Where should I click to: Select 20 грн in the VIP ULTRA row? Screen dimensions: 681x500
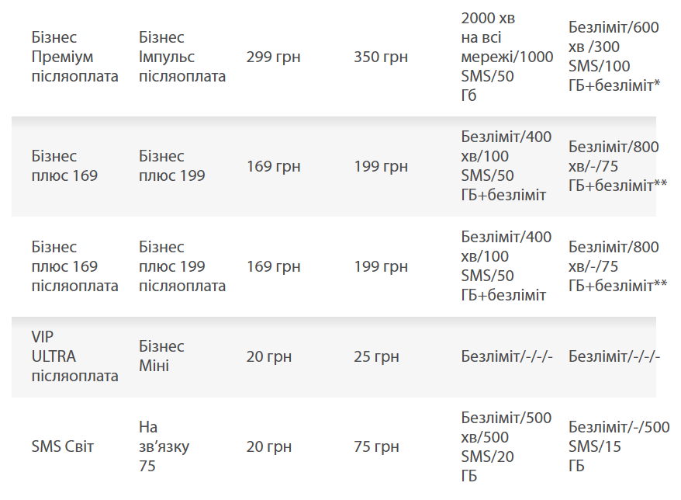pyautogui.click(x=269, y=356)
